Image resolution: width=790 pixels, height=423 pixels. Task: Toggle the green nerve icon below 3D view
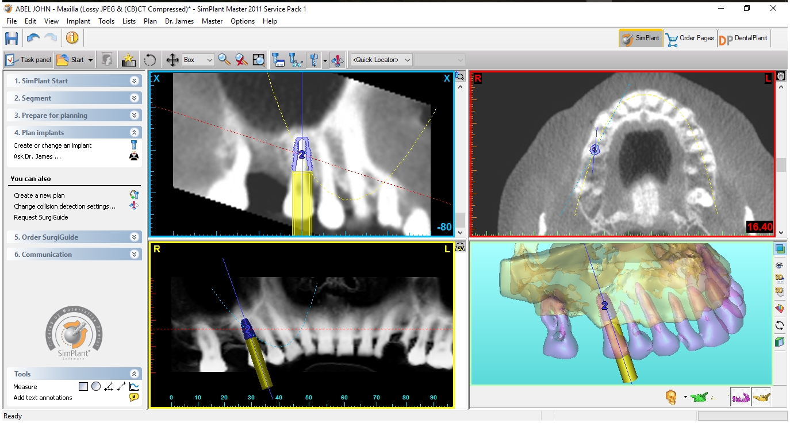pos(699,397)
